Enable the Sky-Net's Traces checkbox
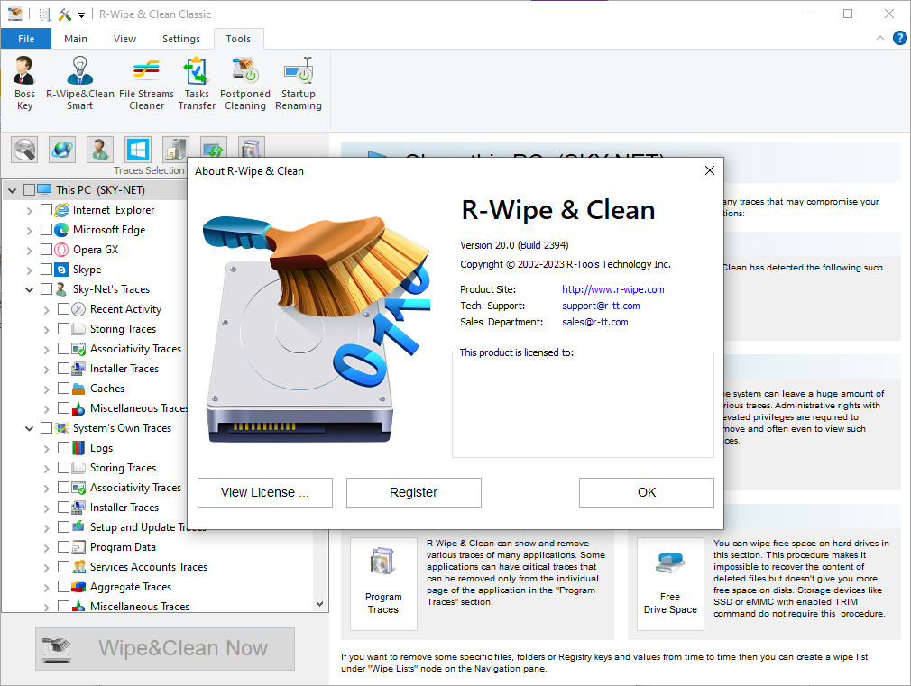The width and height of the screenshot is (911, 686). pyautogui.click(x=47, y=288)
